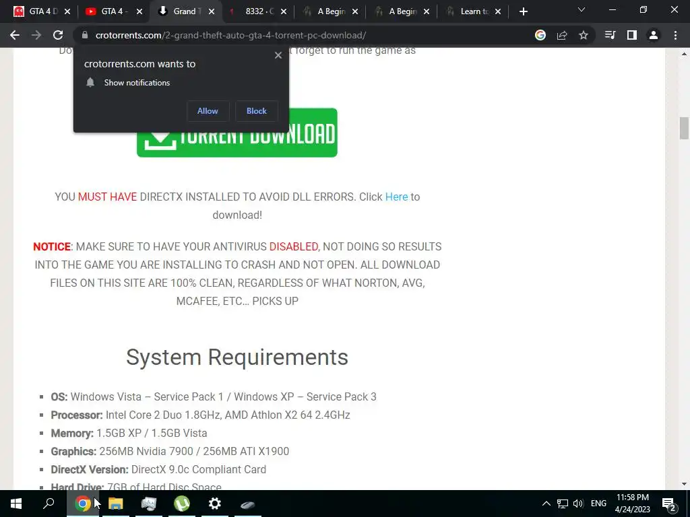Click the scrollbar down arrow
Viewport: 690px width, 517px height.
(x=684, y=485)
